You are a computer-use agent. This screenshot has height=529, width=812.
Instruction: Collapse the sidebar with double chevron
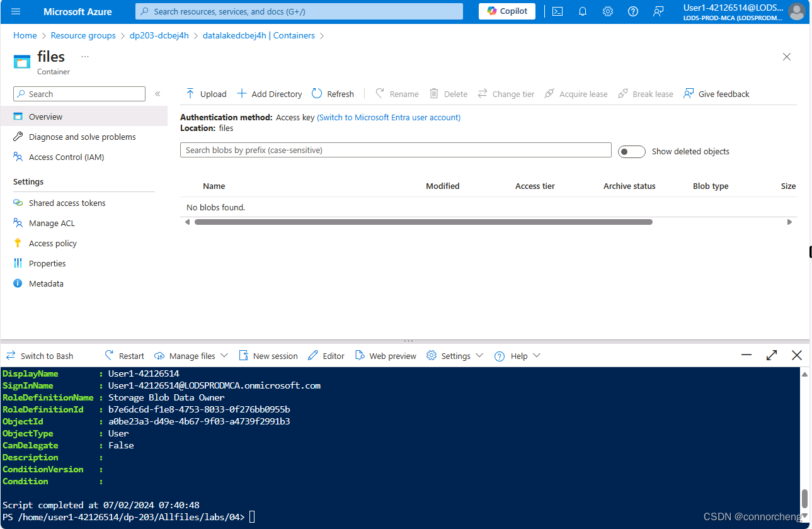point(157,94)
